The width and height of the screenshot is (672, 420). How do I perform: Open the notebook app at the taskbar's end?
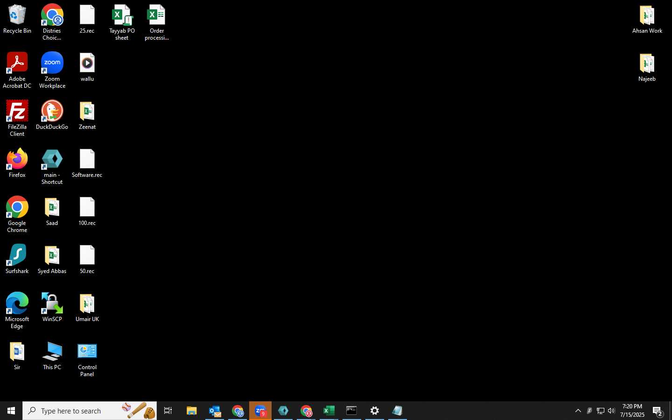(398, 411)
